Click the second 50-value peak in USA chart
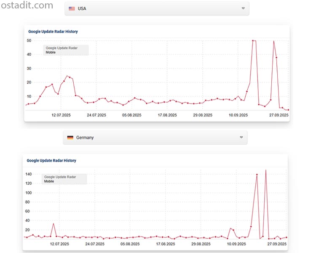The height and width of the screenshot is (253, 316). [x=274, y=41]
